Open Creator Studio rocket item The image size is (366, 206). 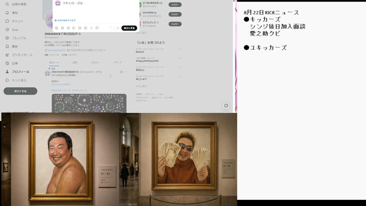tap(20, 55)
